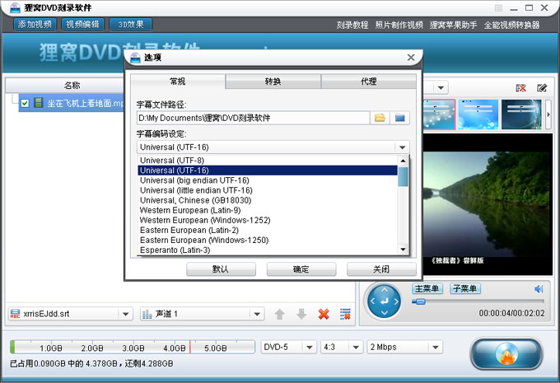
Task: Click the 3D效果 toolbar button
Action: click(x=131, y=24)
